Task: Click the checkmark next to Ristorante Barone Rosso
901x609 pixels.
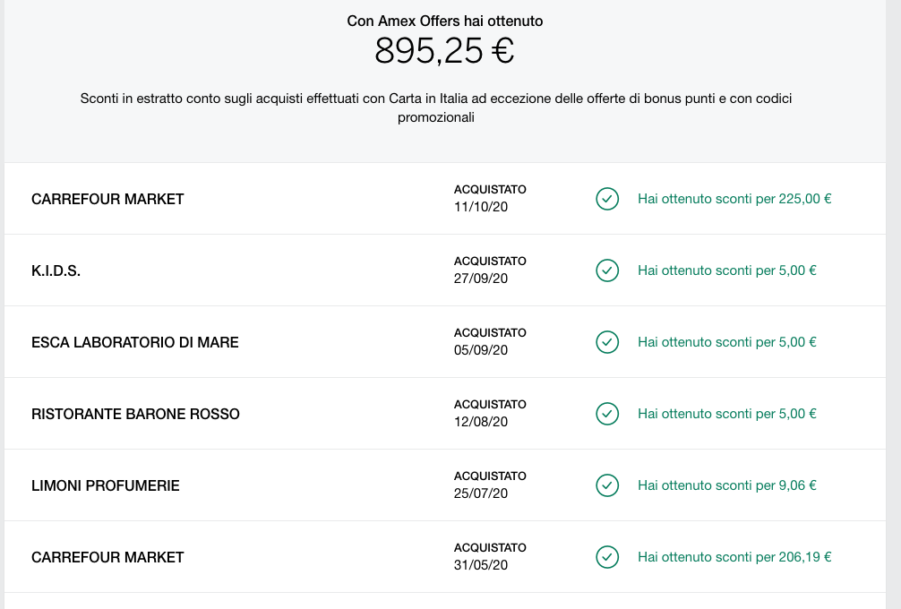Action: tap(607, 414)
